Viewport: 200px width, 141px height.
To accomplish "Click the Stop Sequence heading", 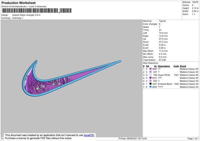I will [x=151, y=63].
